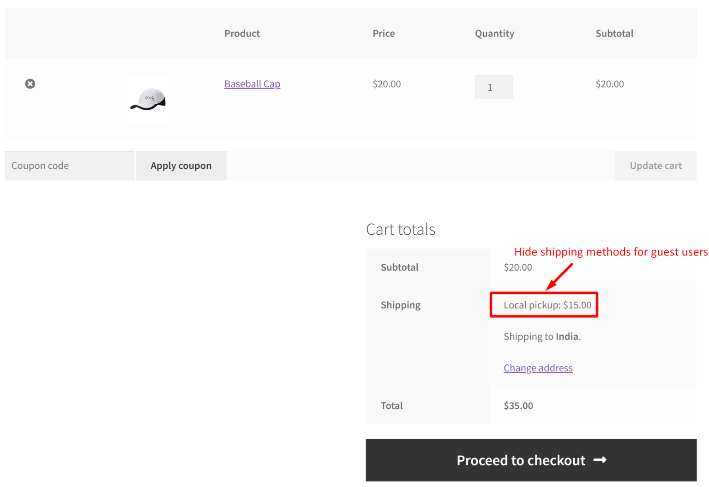Click the Coupon code input field

coord(69,165)
